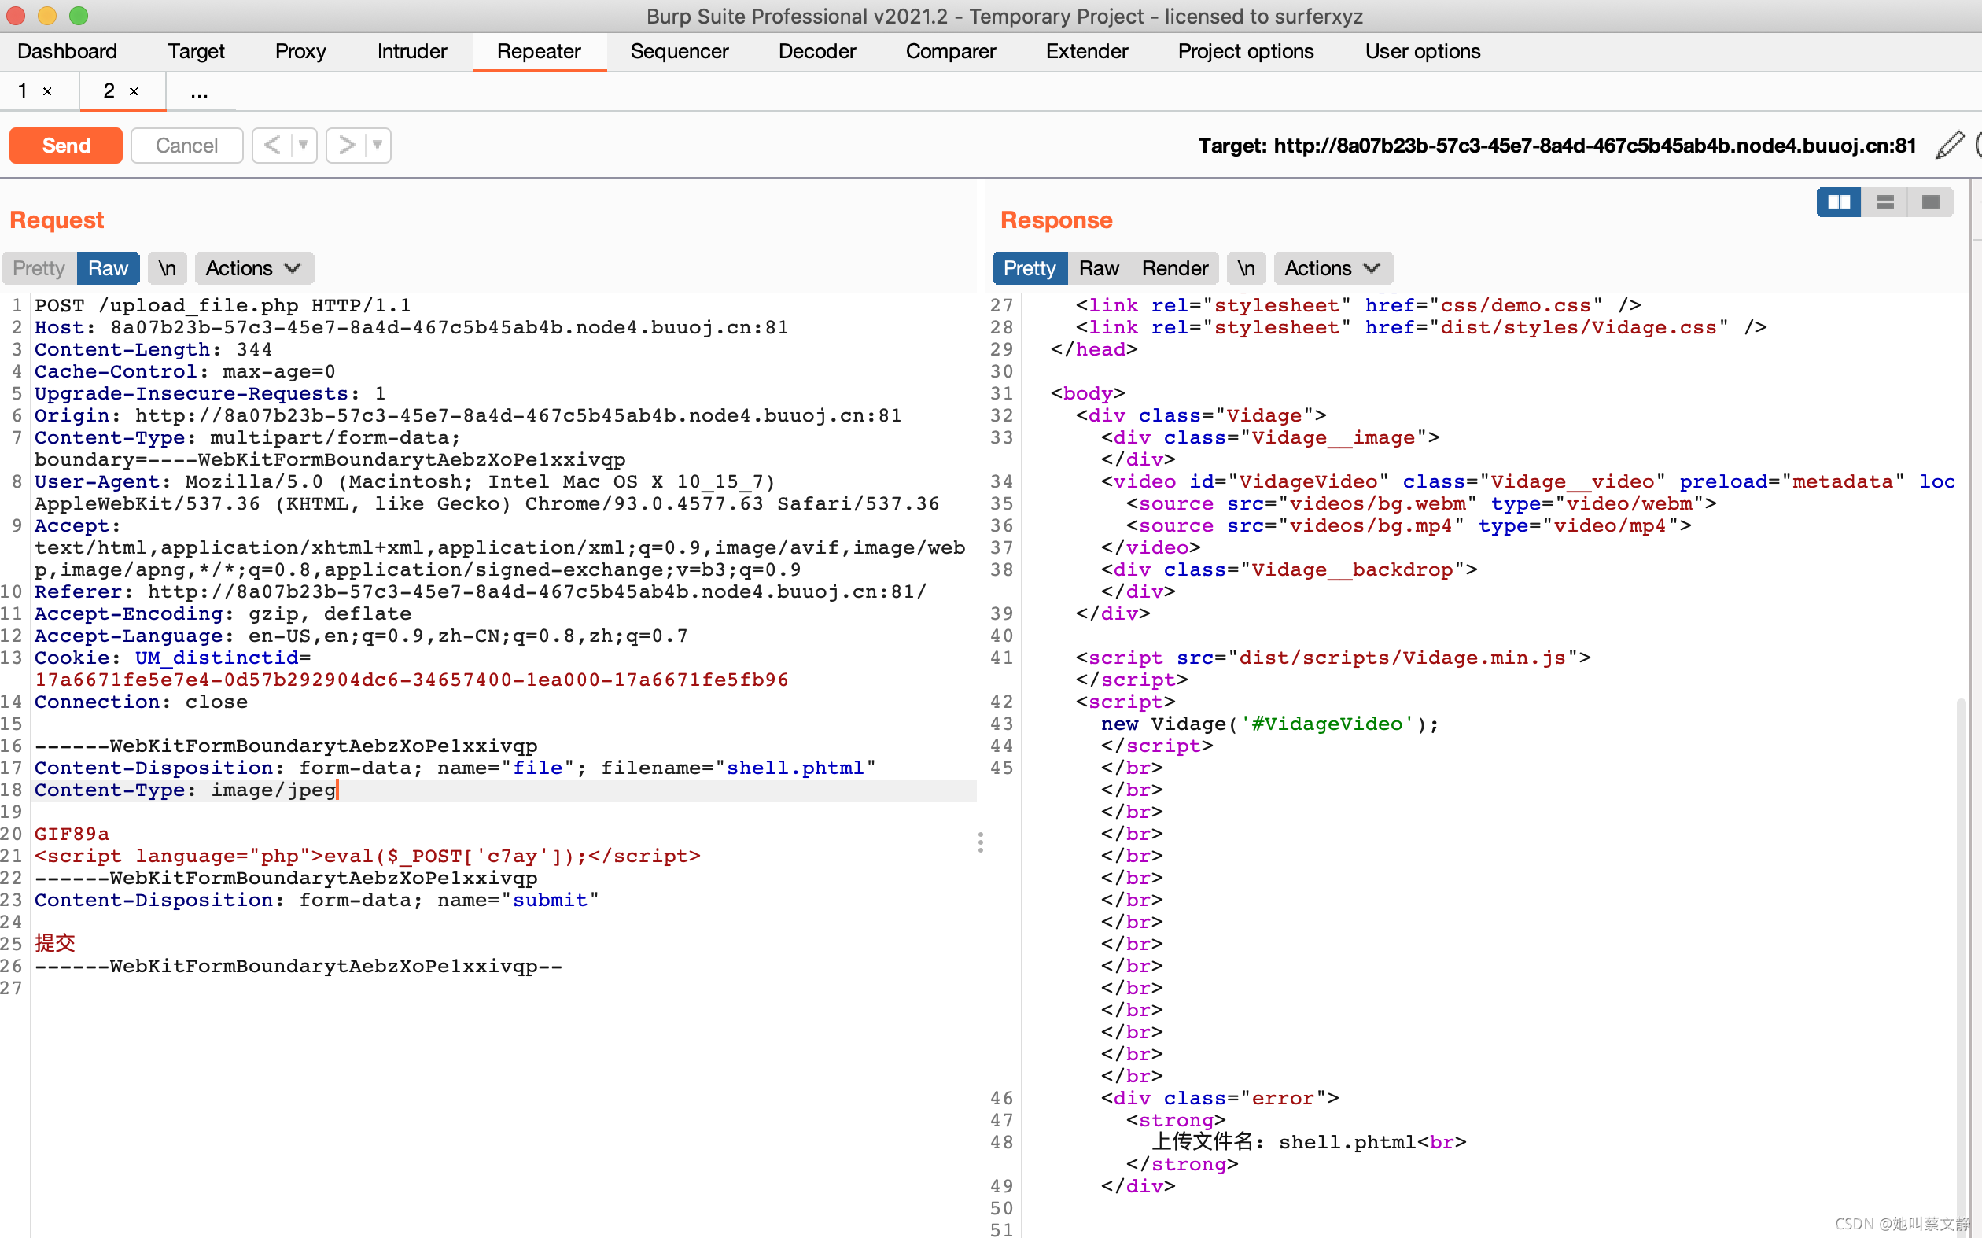Switch to side-by-side split layout icon
This screenshot has height=1238, width=1982.
1839,202
